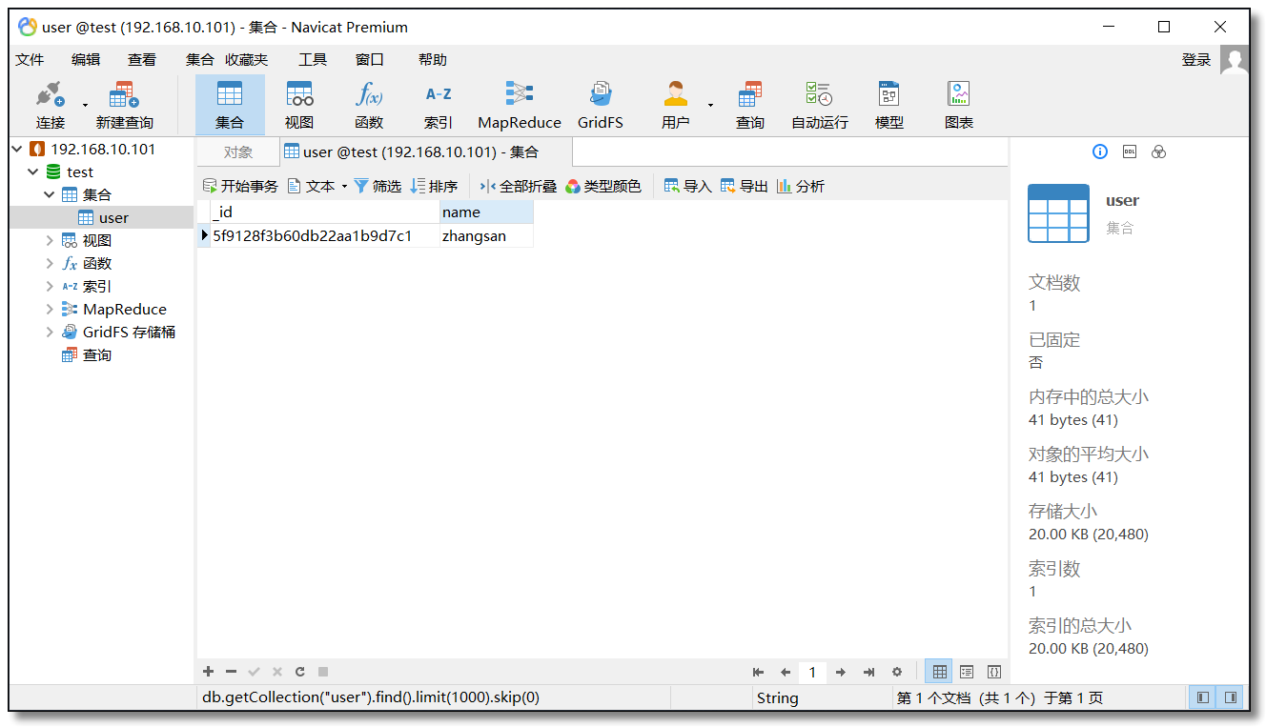Switch to grid view mode
This screenshot has width=1266, height=727.
coord(940,672)
